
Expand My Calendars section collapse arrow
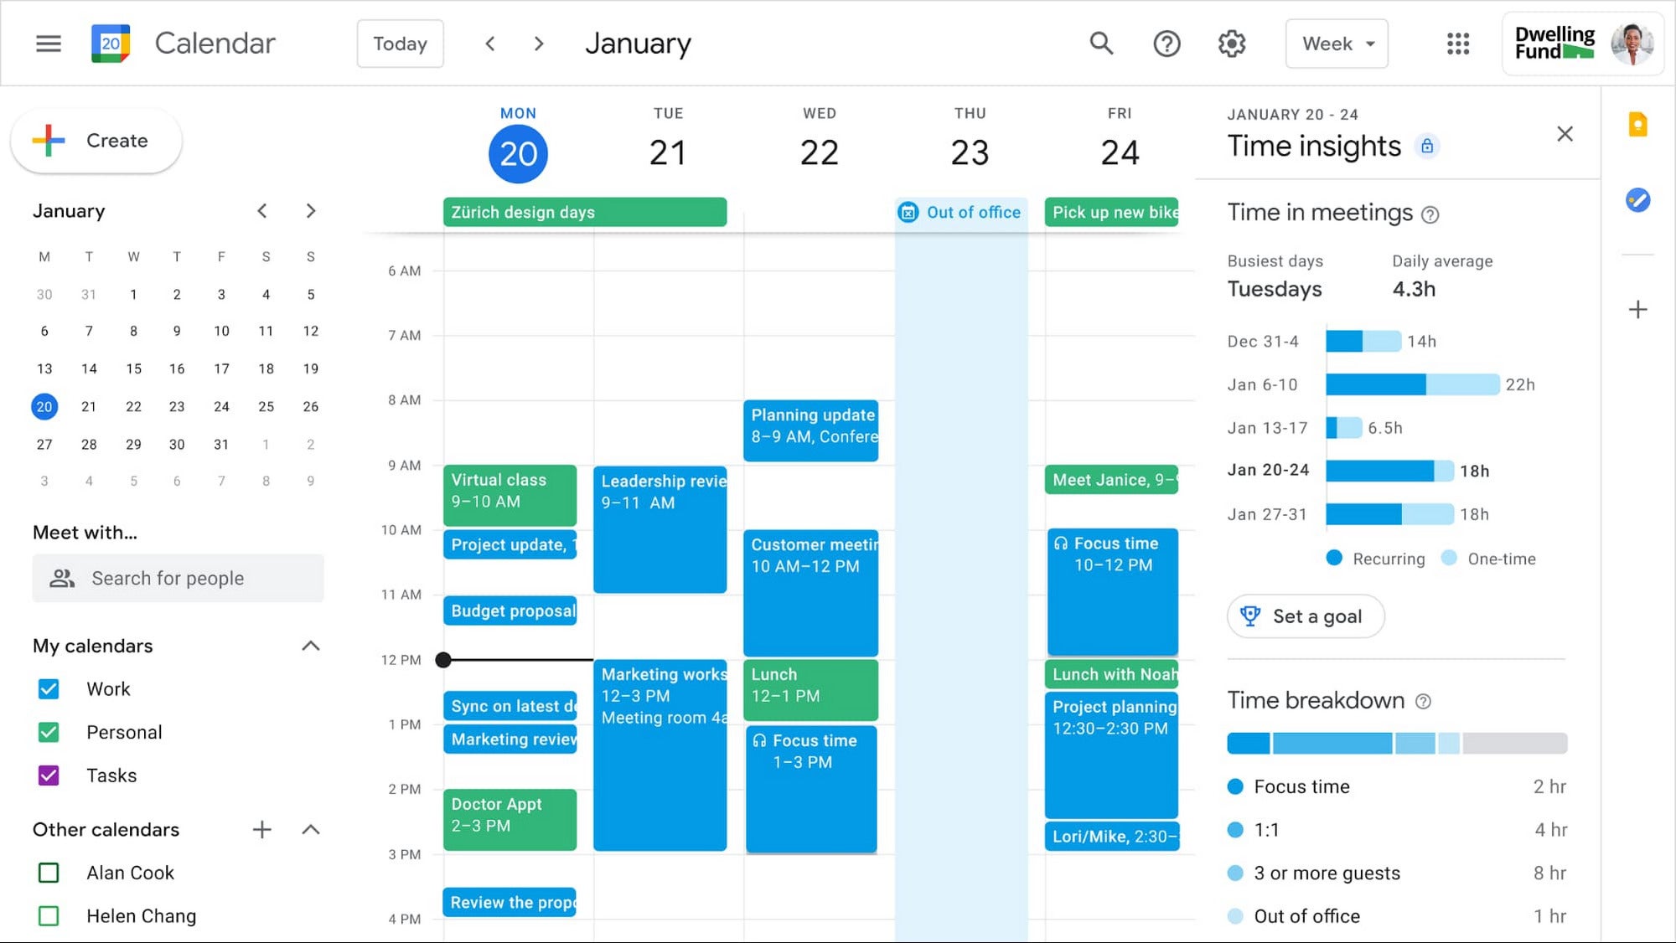[x=310, y=644]
